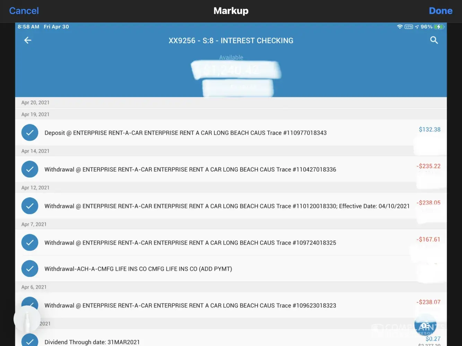Cancel the Markup session
The height and width of the screenshot is (346, 462).
coord(24,11)
